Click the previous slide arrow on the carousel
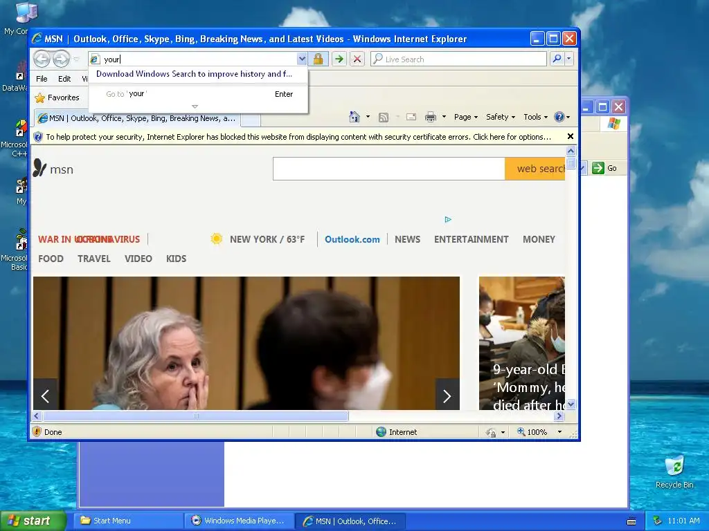The width and height of the screenshot is (709, 531). [45, 396]
